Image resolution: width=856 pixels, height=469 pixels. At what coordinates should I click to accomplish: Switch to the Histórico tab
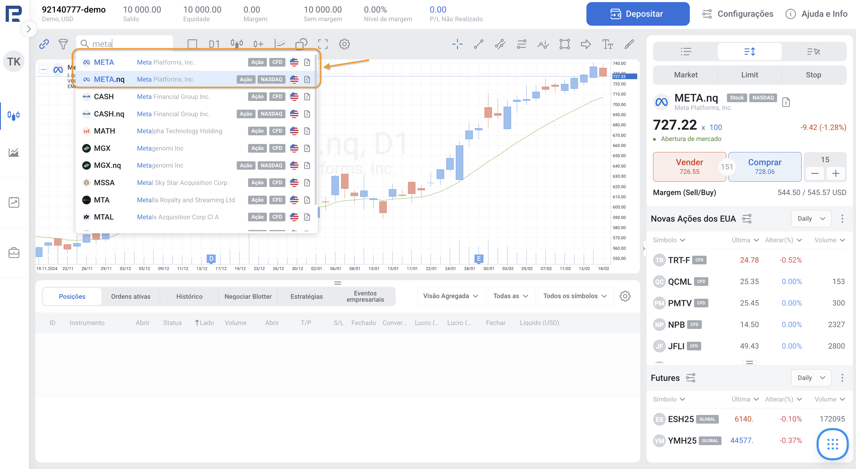[189, 296]
